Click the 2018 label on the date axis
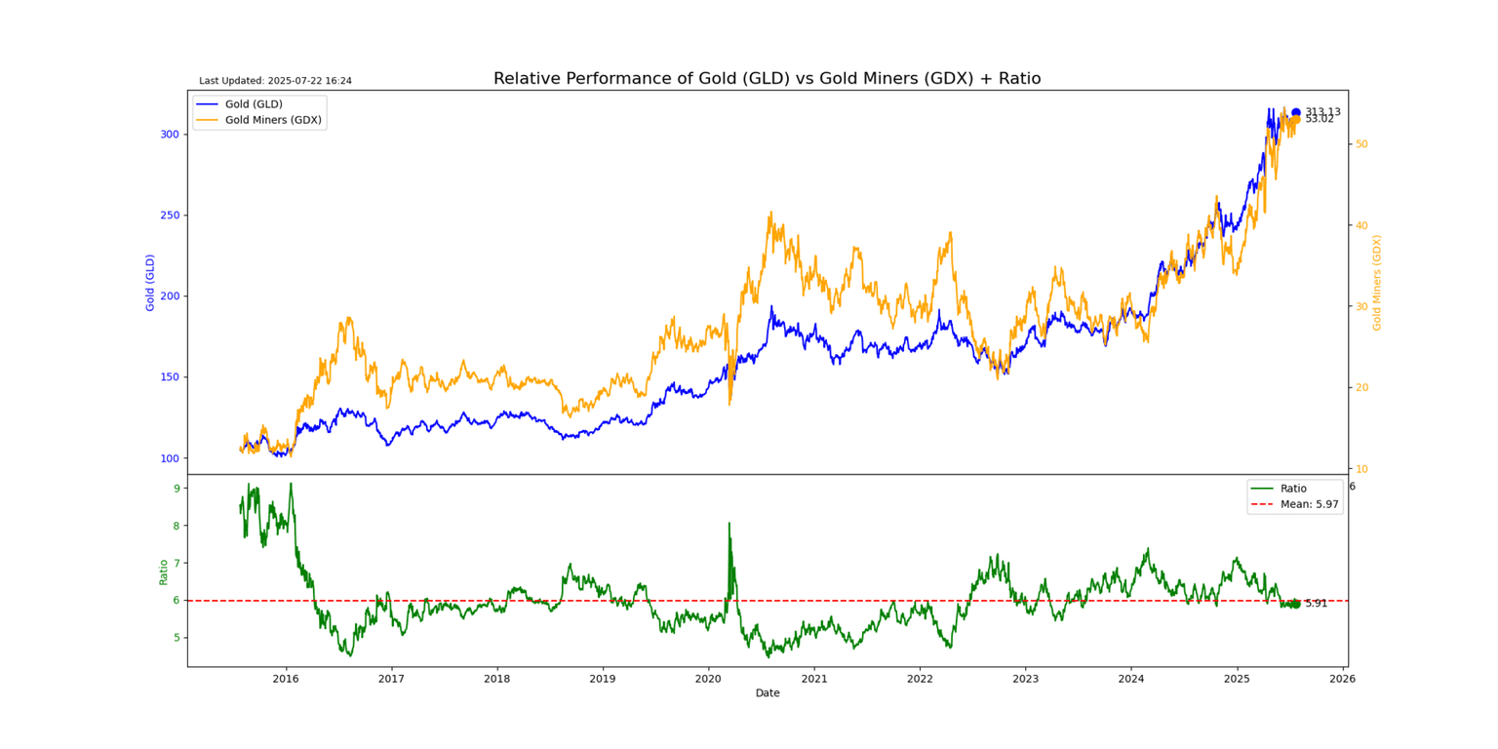Image resolution: width=1498 pixels, height=749 pixels. [x=497, y=679]
